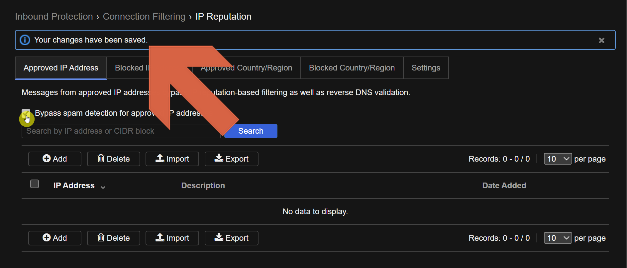The image size is (627, 268).
Task: Sort by IP Address column arrow
Action: [103, 186]
